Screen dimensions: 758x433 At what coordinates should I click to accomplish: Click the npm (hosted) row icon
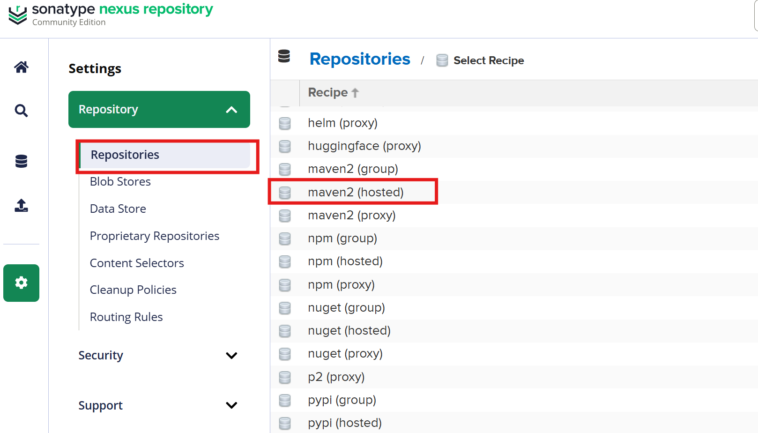point(285,261)
